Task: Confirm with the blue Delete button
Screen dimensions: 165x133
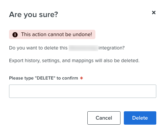Action: [140, 118]
